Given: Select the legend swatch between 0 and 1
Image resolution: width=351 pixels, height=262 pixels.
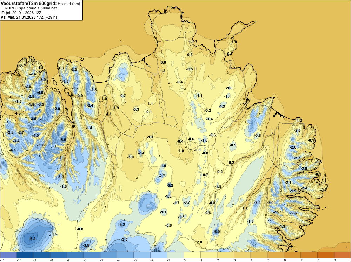Looking at the screenshot, I should (192, 255).
